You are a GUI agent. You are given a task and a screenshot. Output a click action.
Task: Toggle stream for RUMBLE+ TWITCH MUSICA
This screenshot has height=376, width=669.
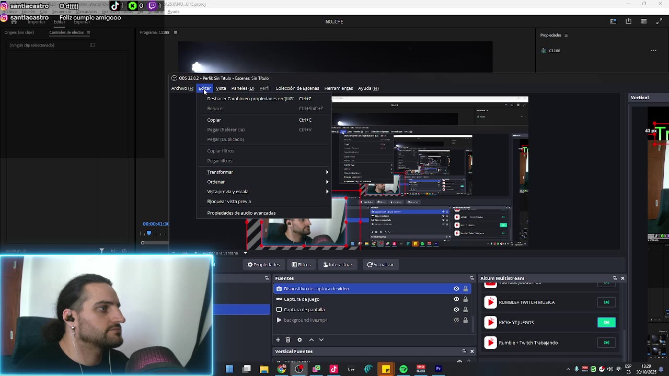pos(607,302)
